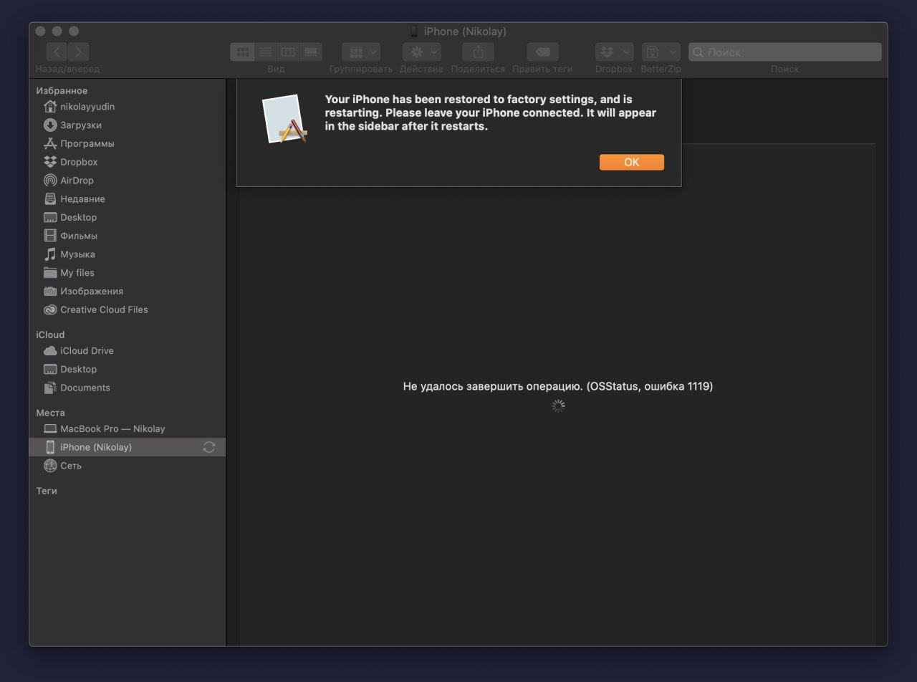Screen dimensions: 917x682
Task: Open Музыка in the sidebar
Action: click(128, 254)
